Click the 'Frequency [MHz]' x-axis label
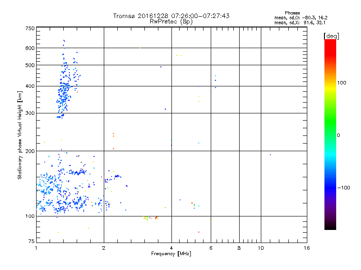Viewport: 361px width, 270px height. 171,254
